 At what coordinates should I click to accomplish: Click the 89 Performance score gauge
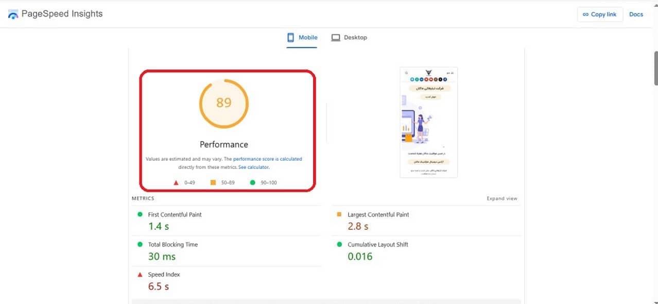[x=224, y=104]
